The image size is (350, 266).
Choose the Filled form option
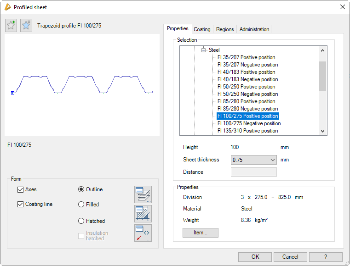81,205
